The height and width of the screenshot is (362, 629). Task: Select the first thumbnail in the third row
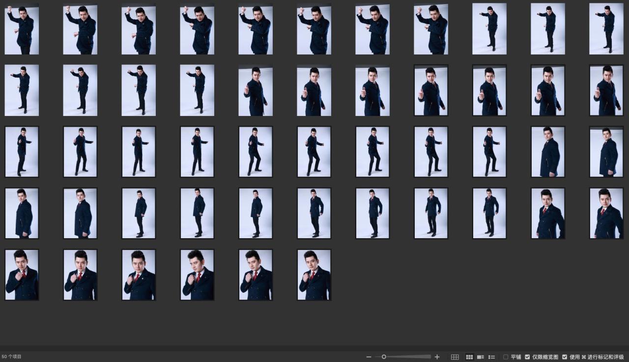22,152
